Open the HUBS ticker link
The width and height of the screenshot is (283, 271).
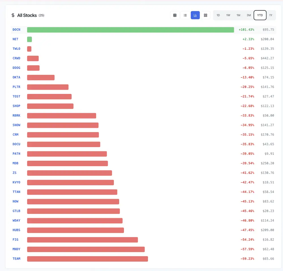point(16,230)
